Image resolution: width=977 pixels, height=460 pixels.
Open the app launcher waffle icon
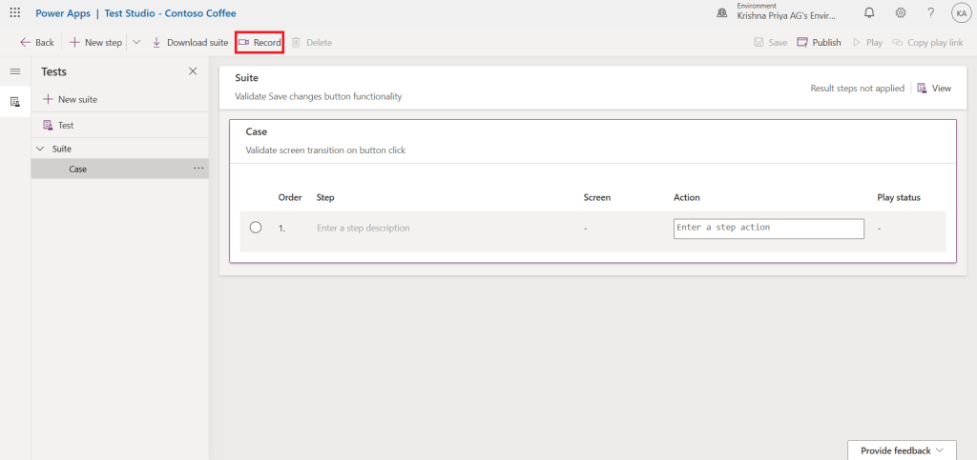point(14,13)
